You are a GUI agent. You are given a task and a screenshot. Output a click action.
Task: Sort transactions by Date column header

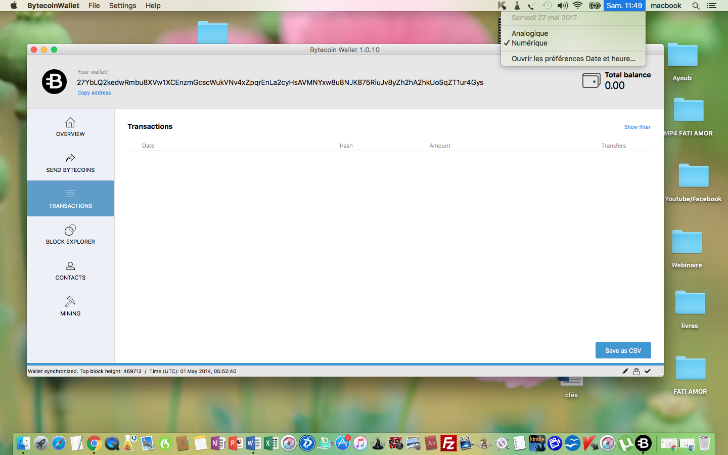click(x=148, y=146)
